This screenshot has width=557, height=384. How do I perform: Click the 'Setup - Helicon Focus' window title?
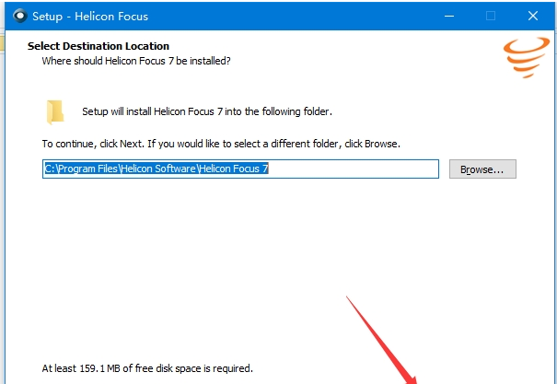point(90,17)
